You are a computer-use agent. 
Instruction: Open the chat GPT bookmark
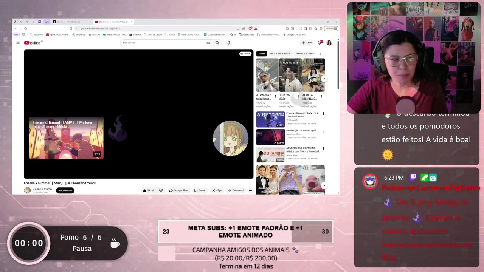94,34
